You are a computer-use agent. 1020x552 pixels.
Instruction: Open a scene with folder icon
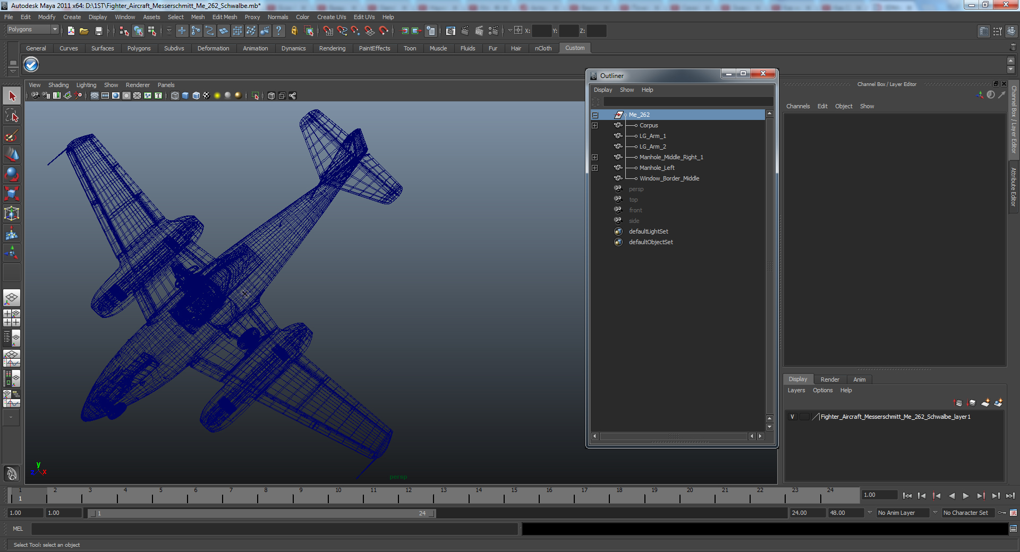point(84,31)
